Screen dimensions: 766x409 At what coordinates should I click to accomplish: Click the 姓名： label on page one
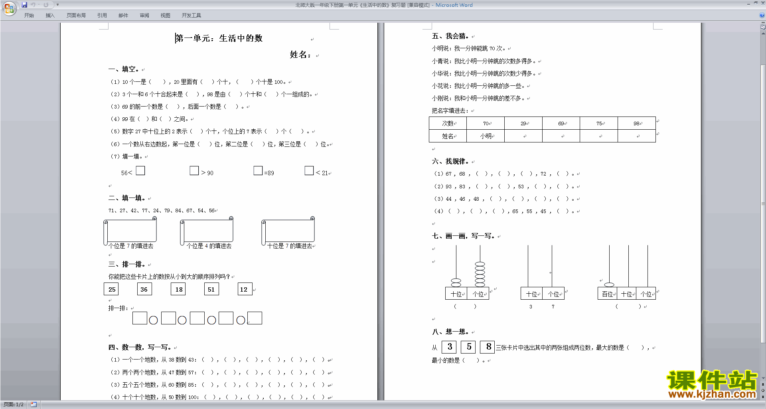point(300,55)
